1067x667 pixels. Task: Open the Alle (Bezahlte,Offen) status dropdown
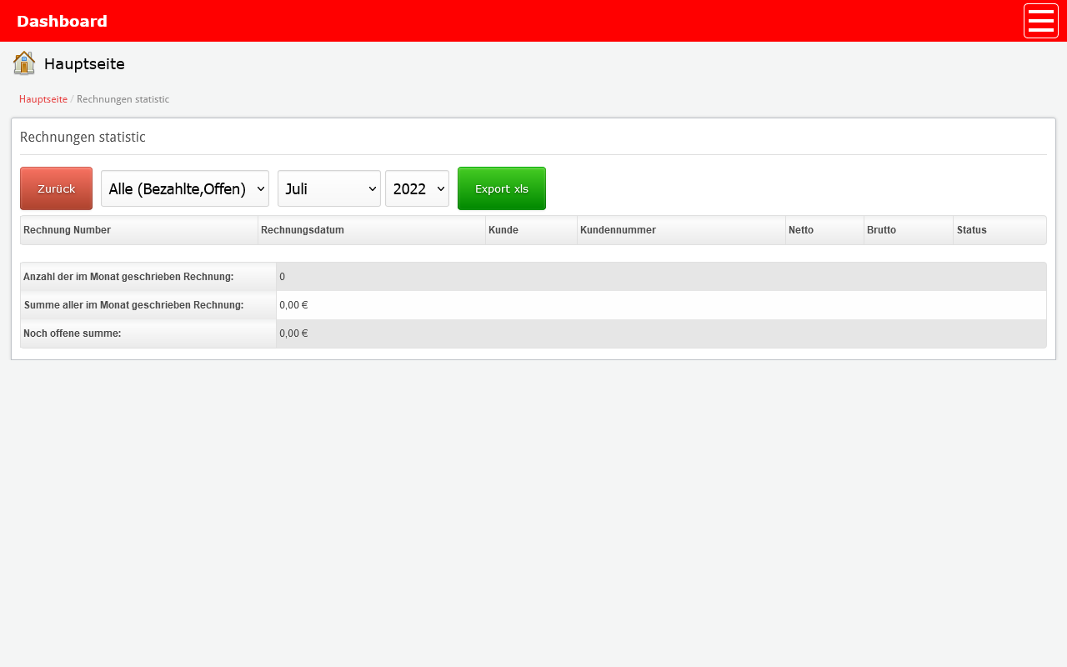tap(185, 188)
